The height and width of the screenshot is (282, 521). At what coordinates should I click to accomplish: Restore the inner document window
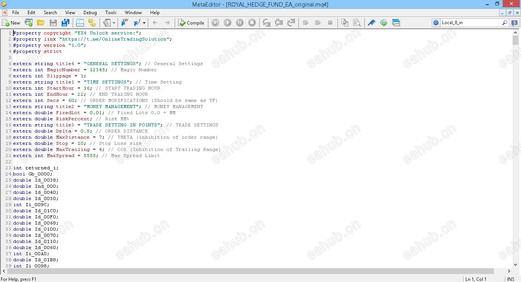[x=510, y=13]
